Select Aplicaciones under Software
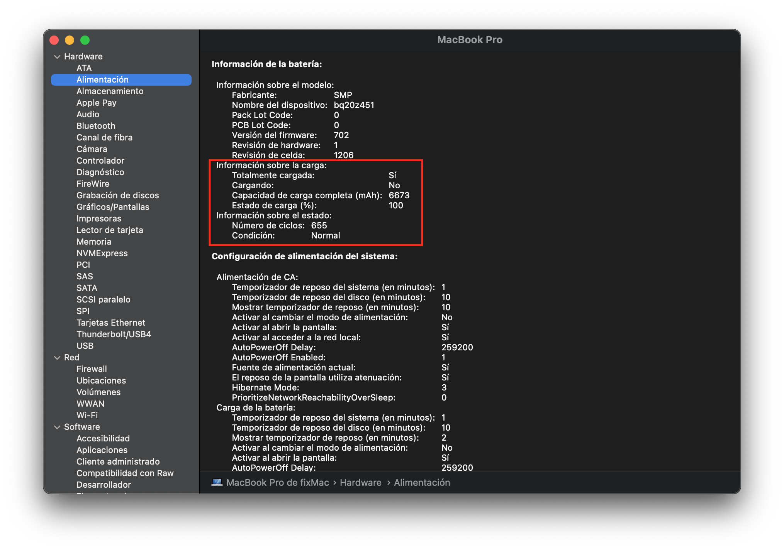This screenshot has width=784, height=551. (x=102, y=450)
